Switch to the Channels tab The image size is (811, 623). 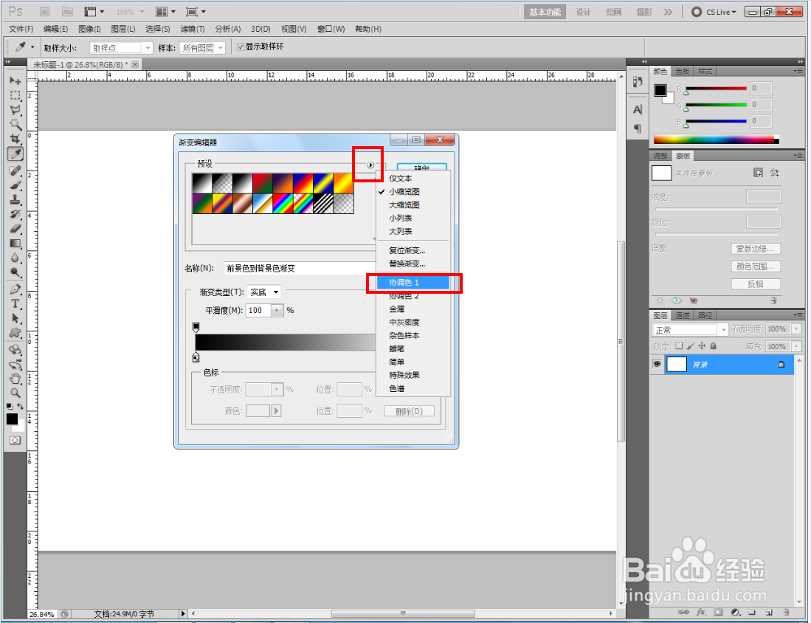coord(682,315)
